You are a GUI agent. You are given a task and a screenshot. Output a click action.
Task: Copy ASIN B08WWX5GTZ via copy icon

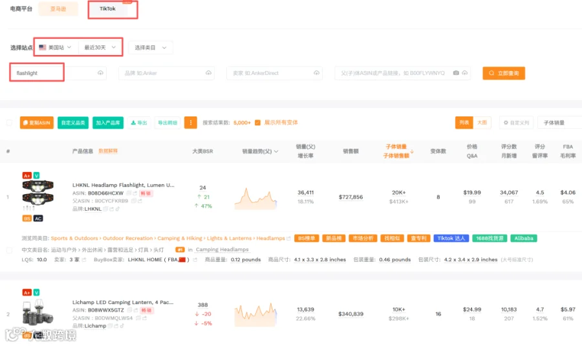pyautogui.click(x=129, y=310)
